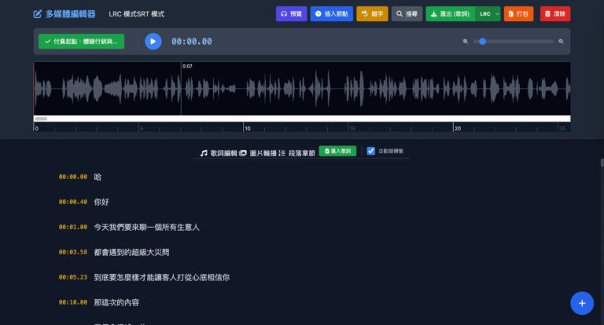Click the 00:03.58 timestamp
The height and width of the screenshot is (325, 604).
pos(73,252)
